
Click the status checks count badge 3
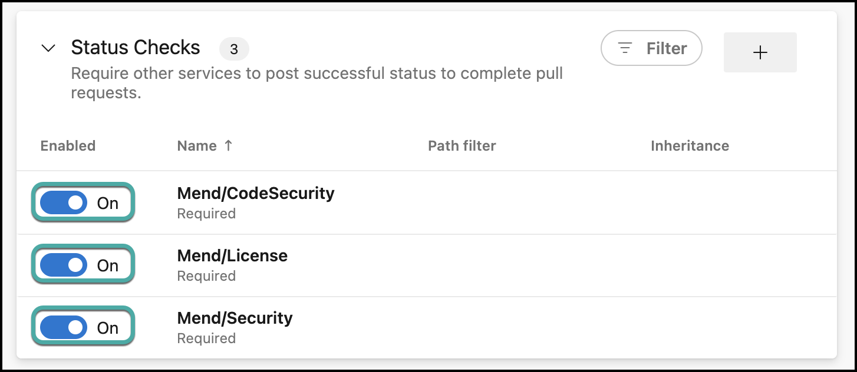tap(234, 49)
